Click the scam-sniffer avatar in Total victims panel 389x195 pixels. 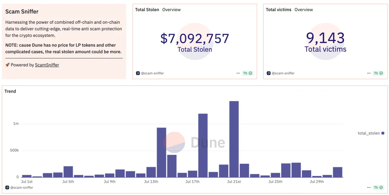click(269, 73)
